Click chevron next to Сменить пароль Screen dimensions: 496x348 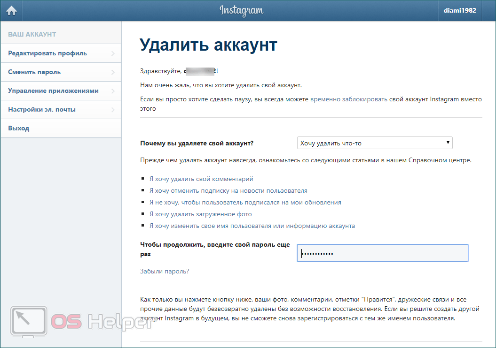[x=113, y=72]
